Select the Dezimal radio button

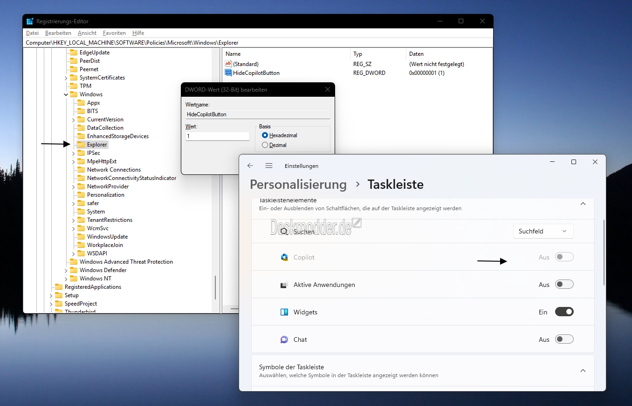(265, 145)
